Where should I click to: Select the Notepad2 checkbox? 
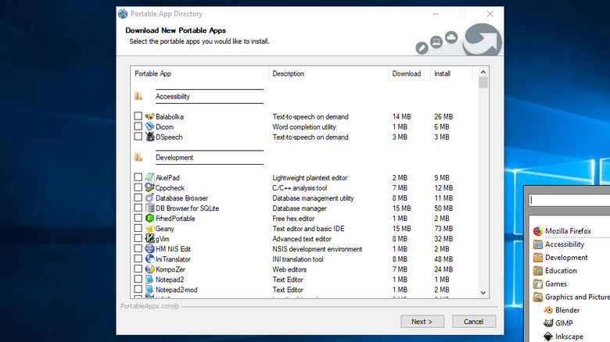pos(138,279)
